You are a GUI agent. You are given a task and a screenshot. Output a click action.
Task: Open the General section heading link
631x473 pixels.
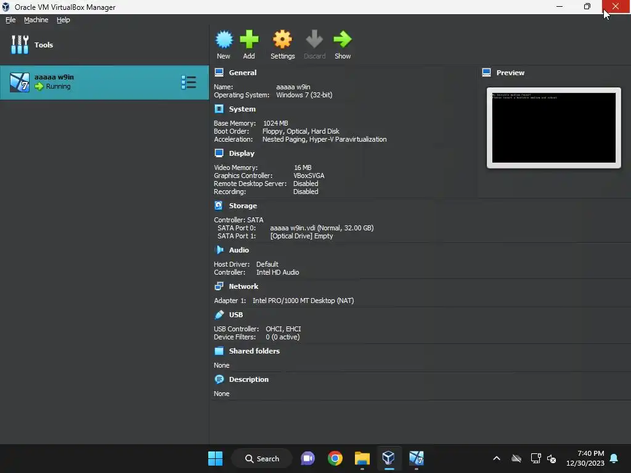coord(243,73)
